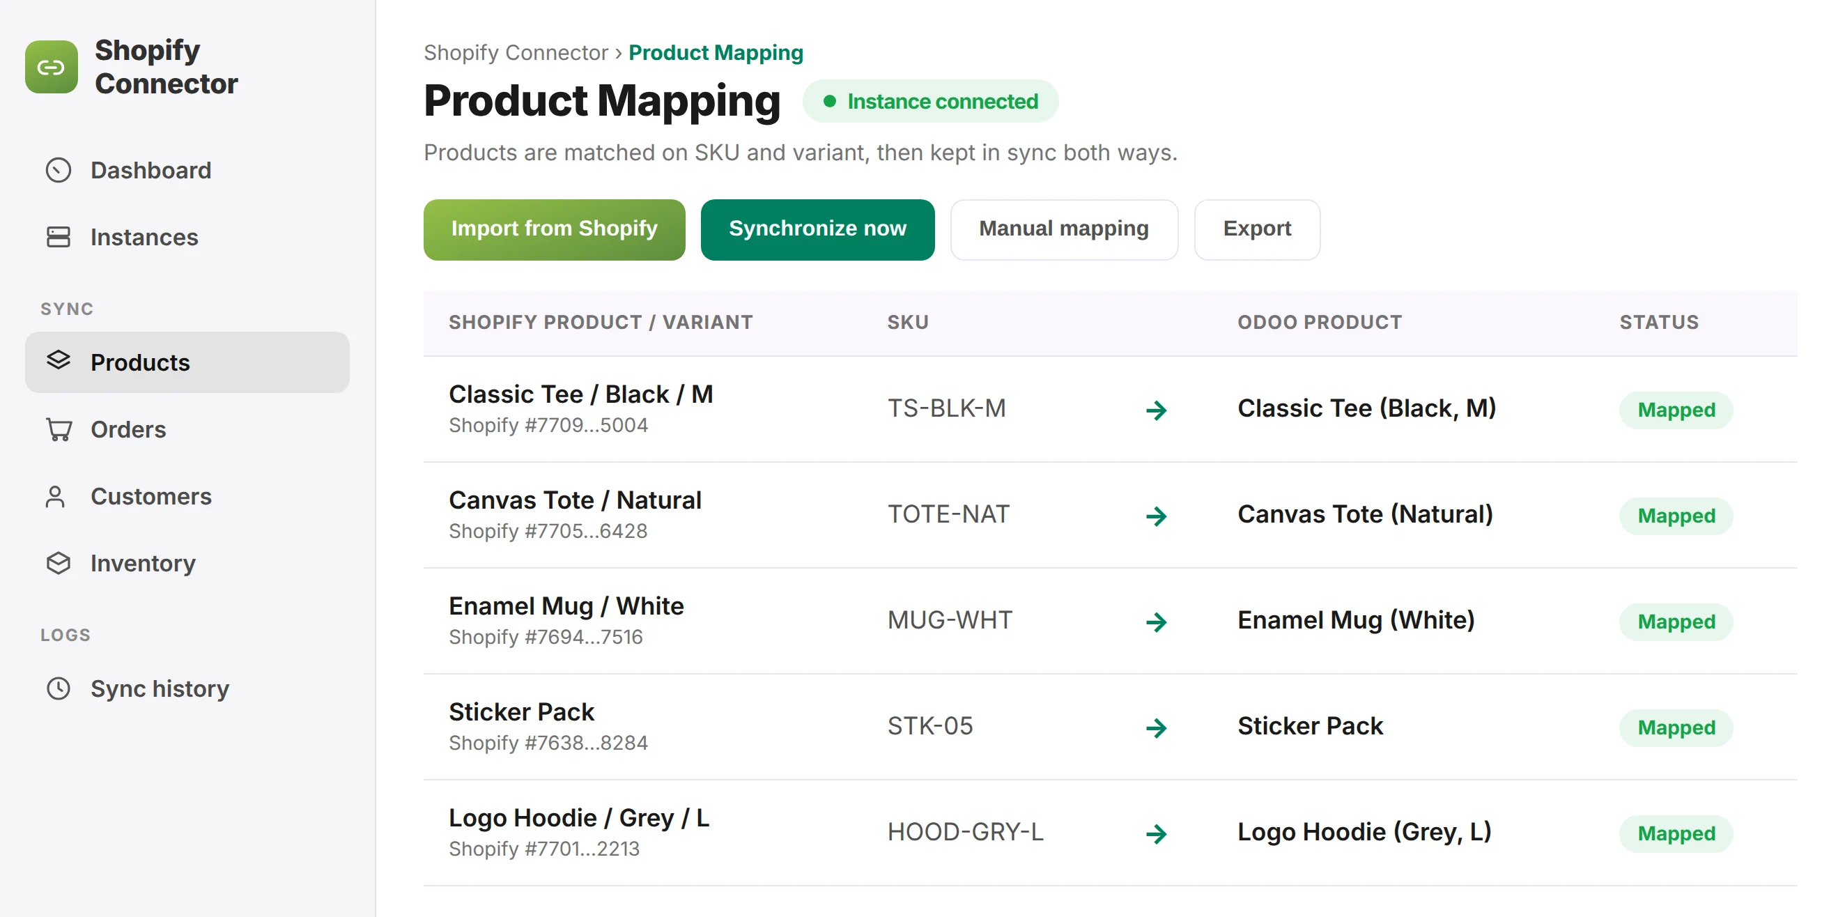
Task: Click the Customers person icon
Action: pos(55,496)
